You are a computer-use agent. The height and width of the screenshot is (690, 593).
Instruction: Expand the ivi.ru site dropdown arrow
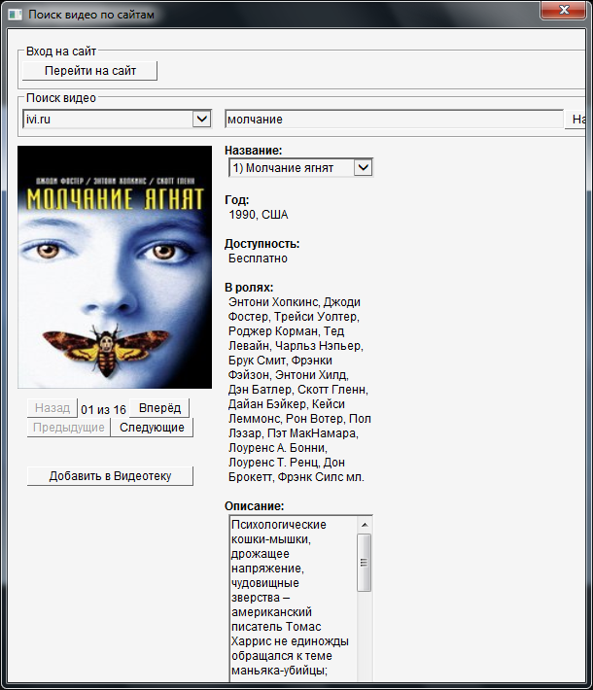coord(202,119)
